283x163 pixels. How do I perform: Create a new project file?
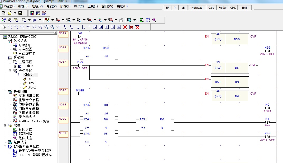pos(4,13)
